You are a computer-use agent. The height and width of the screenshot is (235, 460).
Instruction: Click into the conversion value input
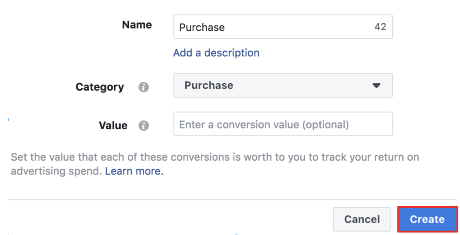(283, 124)
